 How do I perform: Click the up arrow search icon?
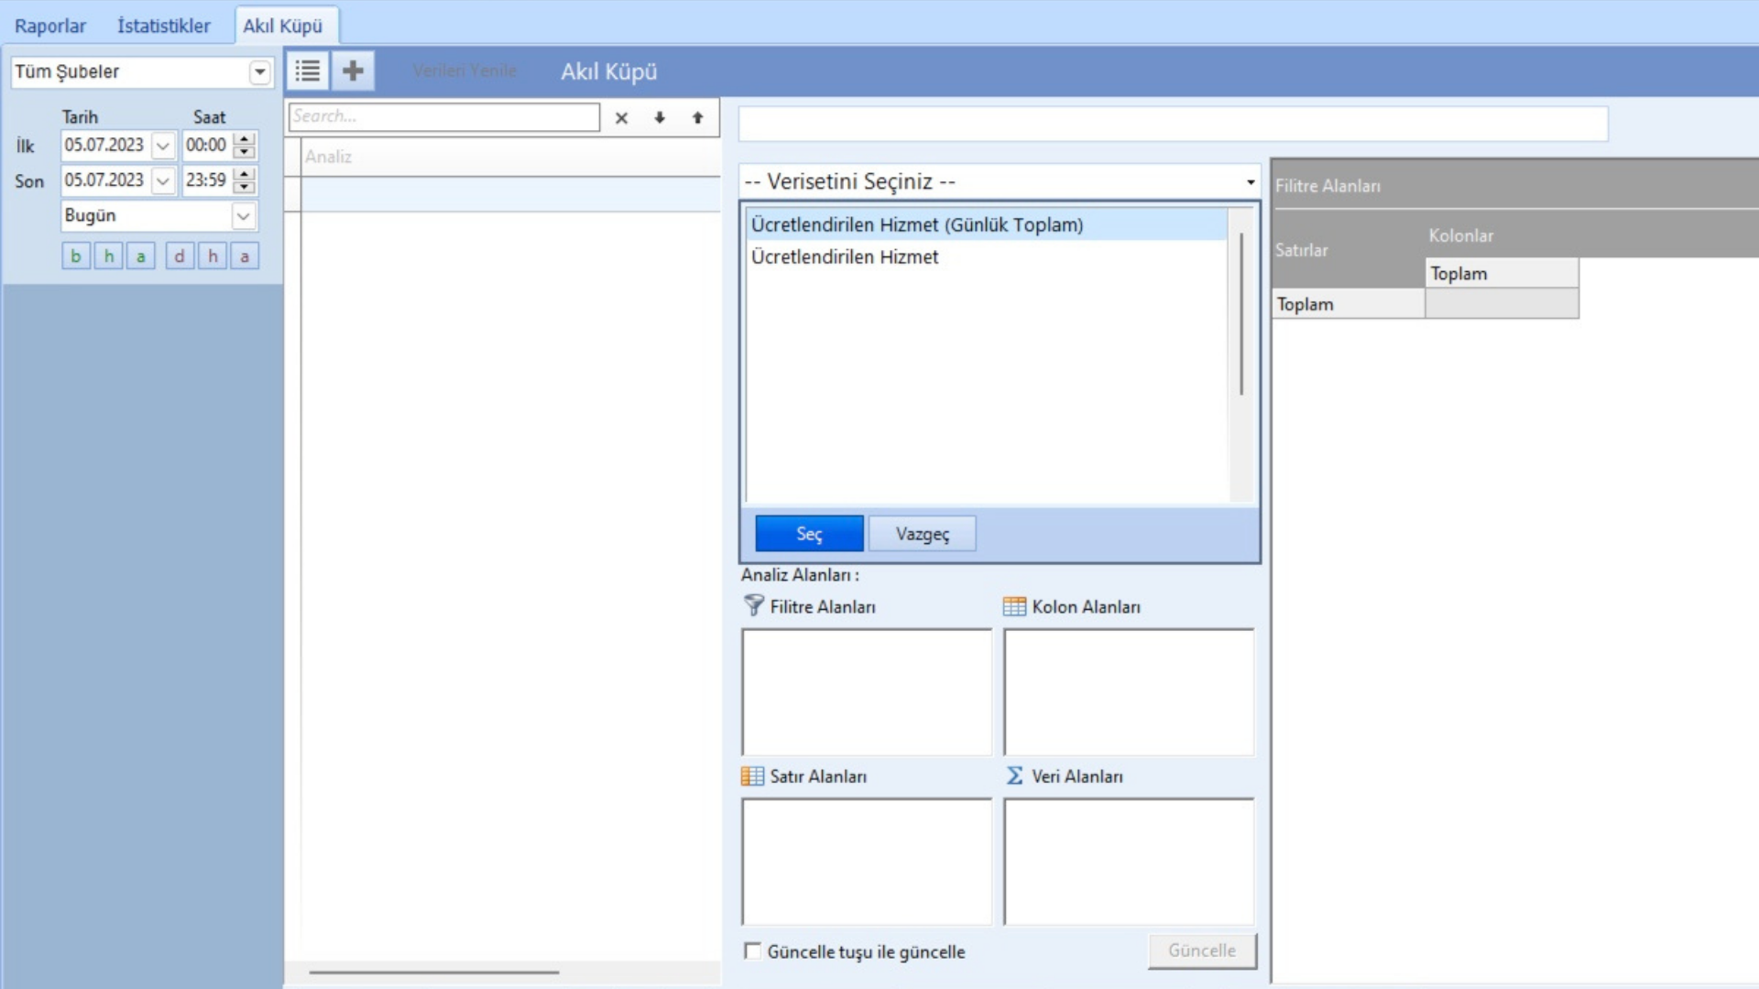(x=697, y=117)
